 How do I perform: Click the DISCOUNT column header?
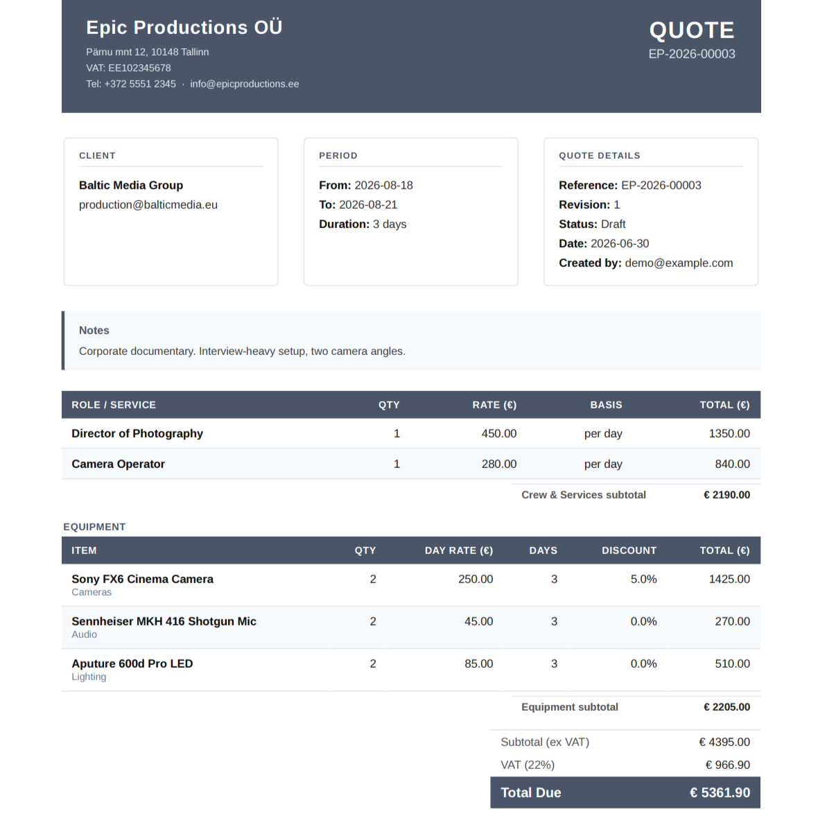click(x=629, y=551)
